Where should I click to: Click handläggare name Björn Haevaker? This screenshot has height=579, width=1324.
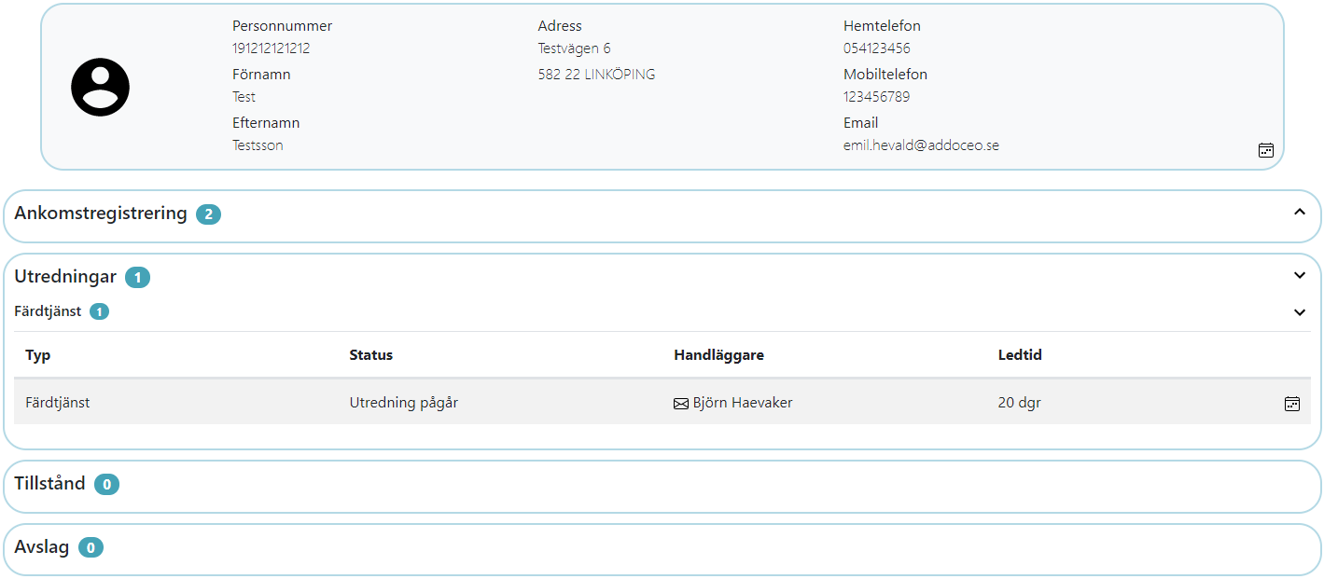click(x=743, y=403)
